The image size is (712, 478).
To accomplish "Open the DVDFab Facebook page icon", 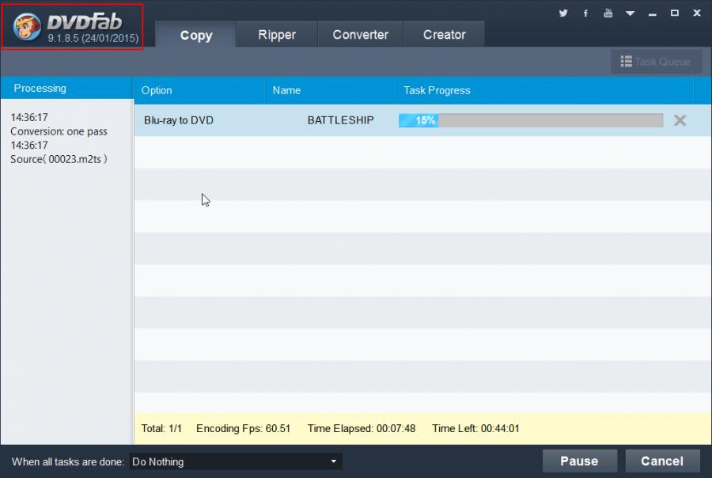I will [x=585, y=13].
